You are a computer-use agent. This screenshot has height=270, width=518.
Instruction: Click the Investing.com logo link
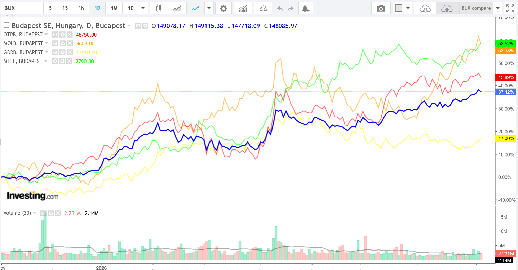32,196
